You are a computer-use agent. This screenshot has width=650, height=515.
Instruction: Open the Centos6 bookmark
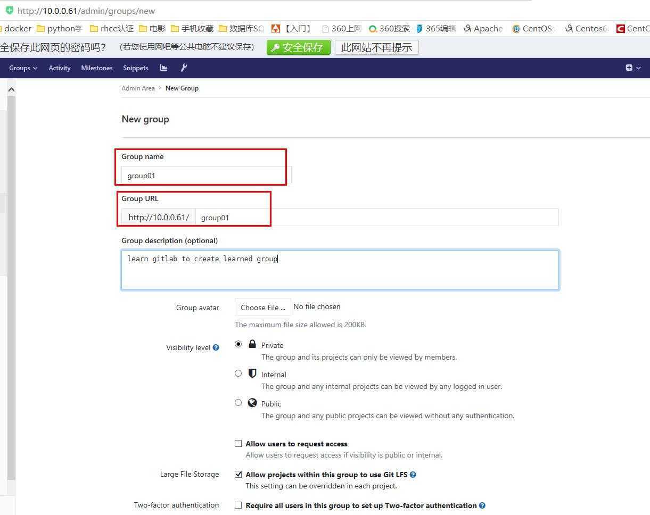(586, 29)
